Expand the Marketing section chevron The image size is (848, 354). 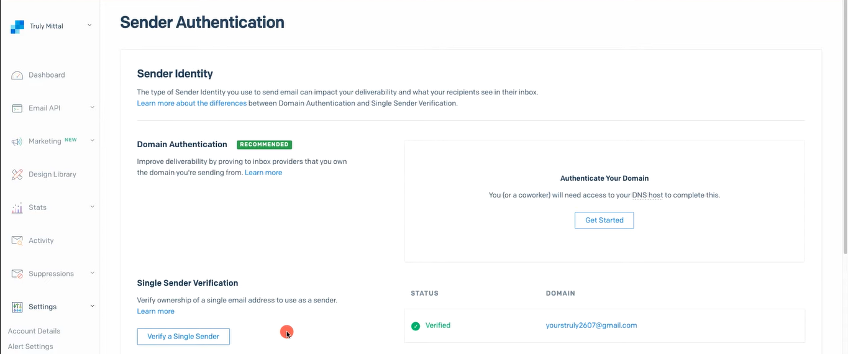pos(92,140)
